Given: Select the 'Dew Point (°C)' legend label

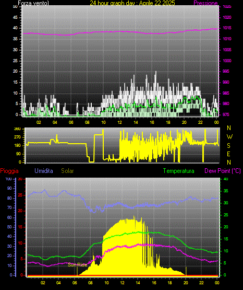Looking at the screenshot, I should coord(223,171).
